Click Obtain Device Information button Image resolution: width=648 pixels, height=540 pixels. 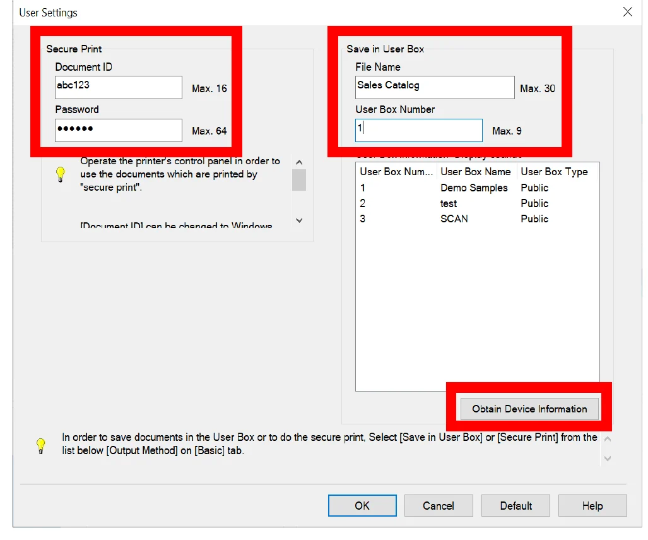click(x=529, y=409)
